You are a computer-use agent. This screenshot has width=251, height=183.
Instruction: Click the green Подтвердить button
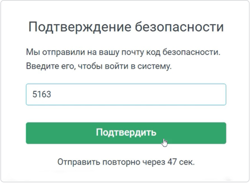click(126, 133)
